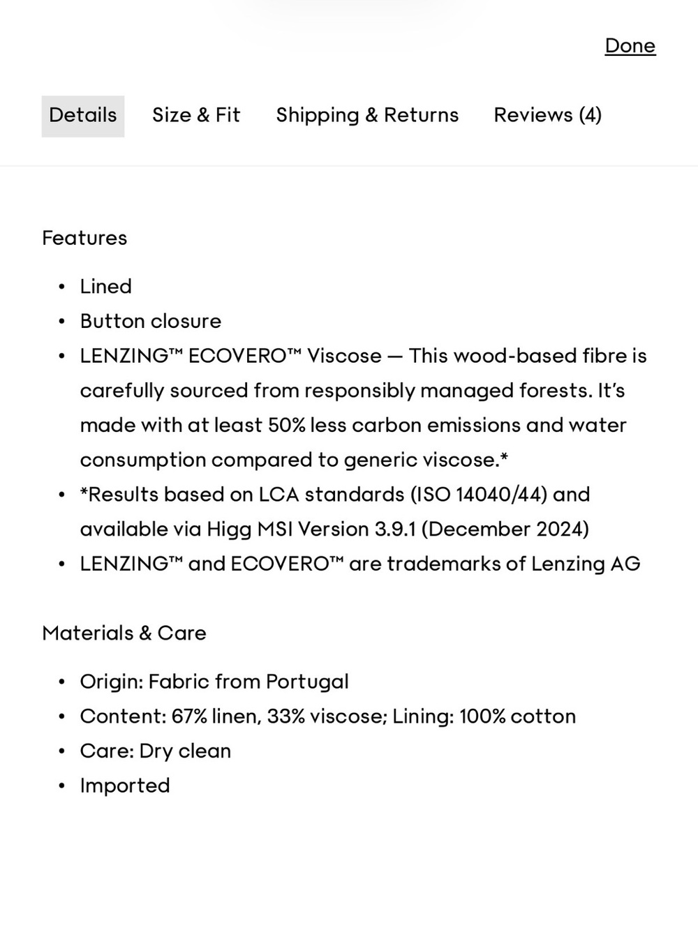Viewport: 698px width, 930px height.
Task: Click the Content: 67% linen composition line
Action: [x=328, y=717]
